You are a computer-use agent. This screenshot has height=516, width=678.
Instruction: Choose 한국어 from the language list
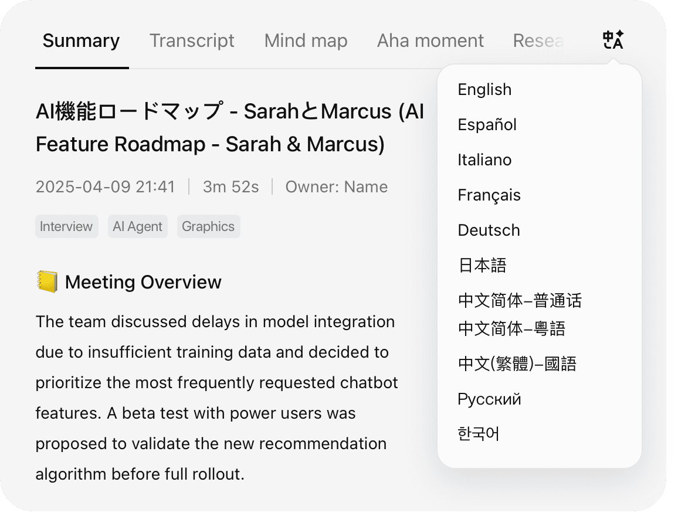(x=479, y=434)
